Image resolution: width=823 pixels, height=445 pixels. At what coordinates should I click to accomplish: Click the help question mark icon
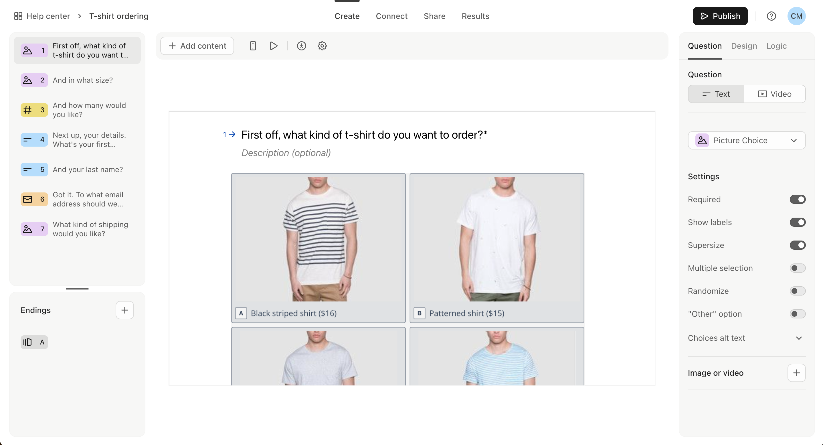pyautogui.click(x=771, y=16)
